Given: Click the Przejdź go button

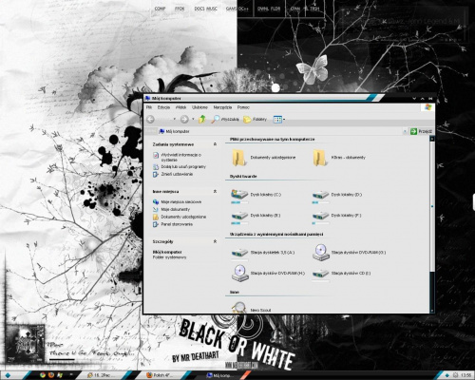Looking at the screenshot, I should 421,131.
